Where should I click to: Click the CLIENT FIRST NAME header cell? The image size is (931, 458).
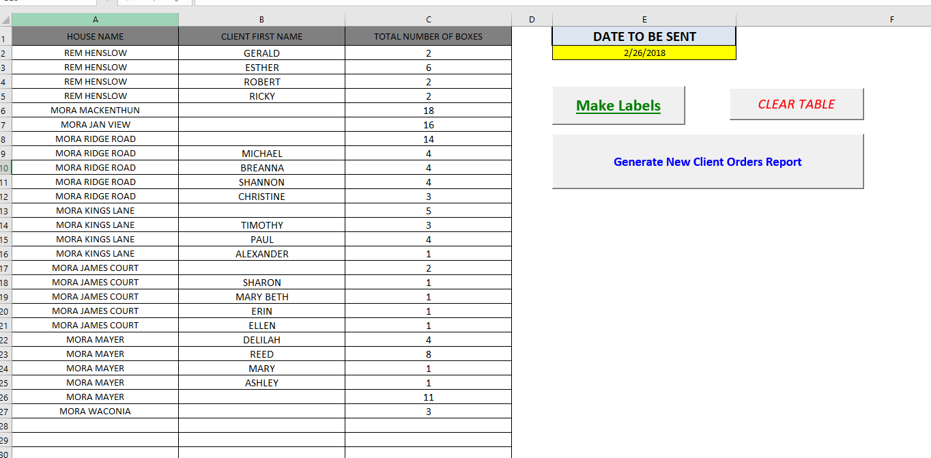click(261, 36)
